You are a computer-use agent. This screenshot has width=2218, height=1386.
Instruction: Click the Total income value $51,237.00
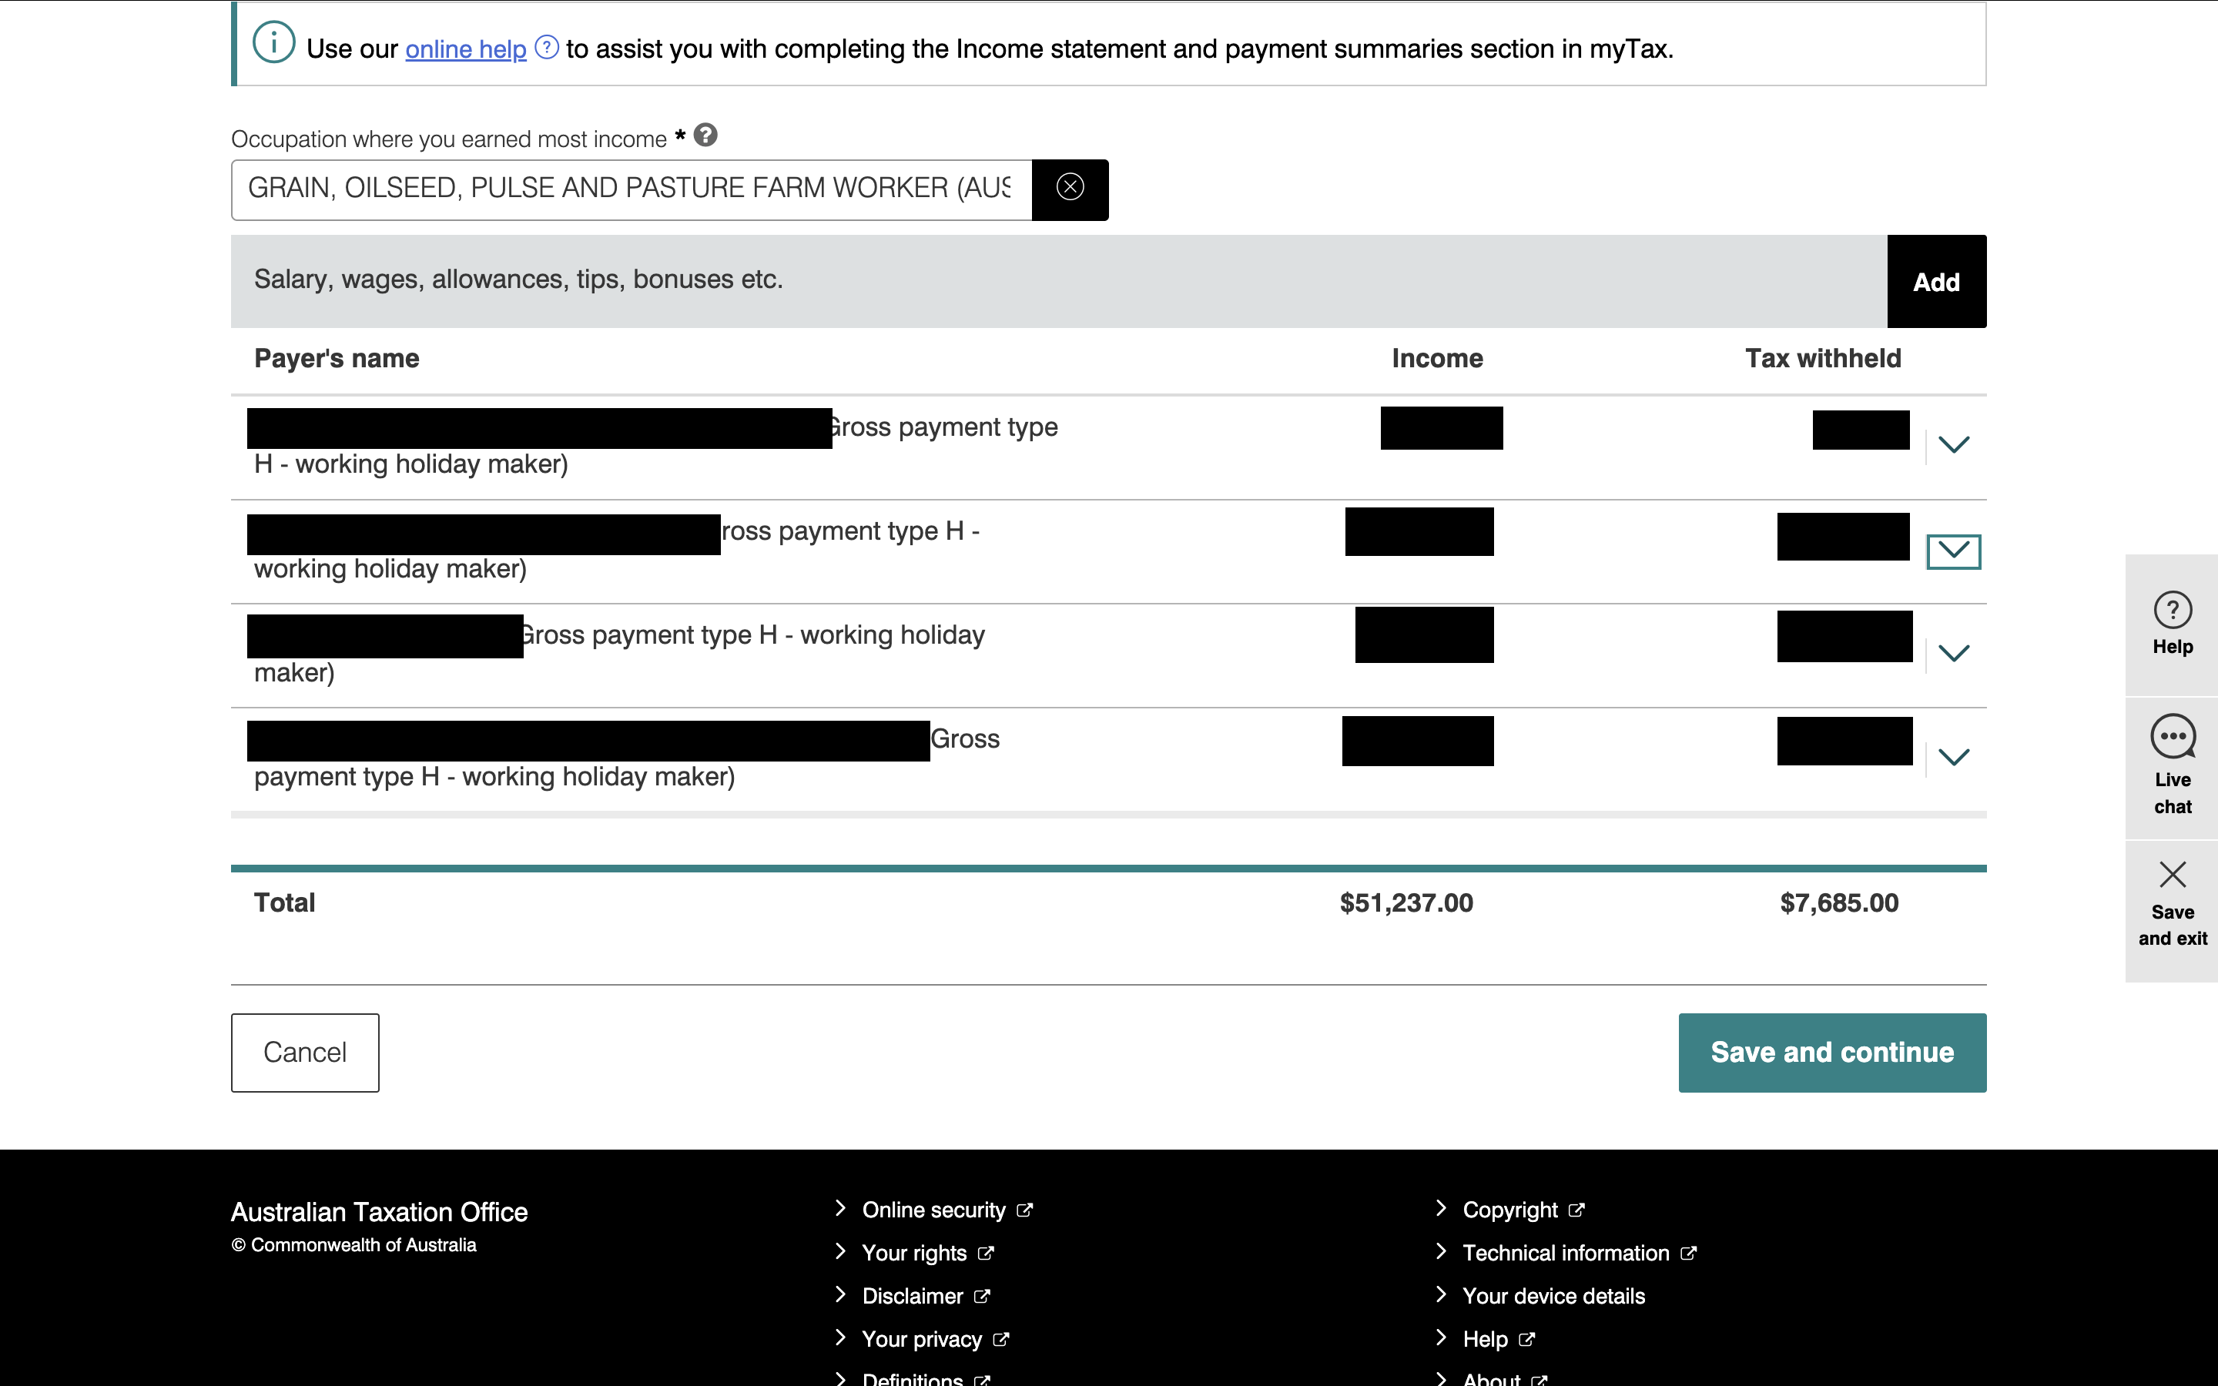[1406, 903]
